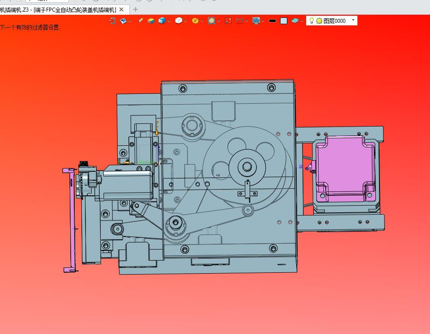Click the teal layer stack icon

coord(295,21)
